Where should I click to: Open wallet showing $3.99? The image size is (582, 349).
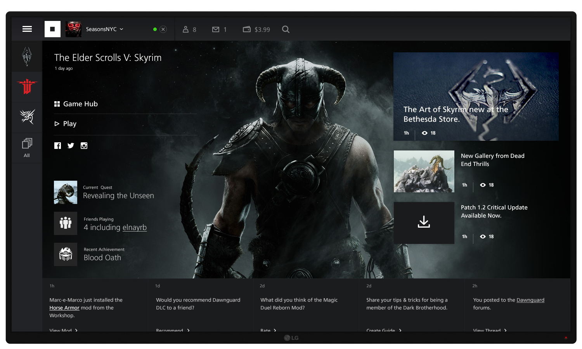pos(256,29)
